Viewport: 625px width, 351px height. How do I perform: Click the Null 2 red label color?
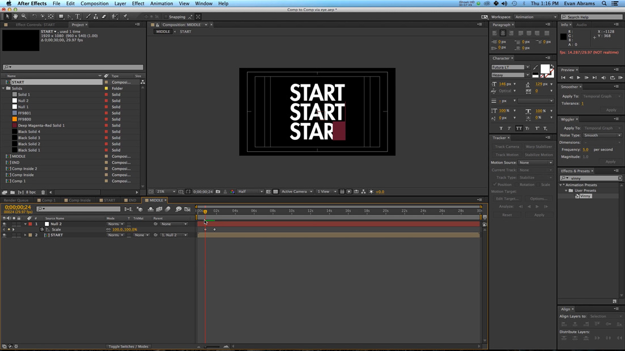pyautogui.click(x=30, y=224)
